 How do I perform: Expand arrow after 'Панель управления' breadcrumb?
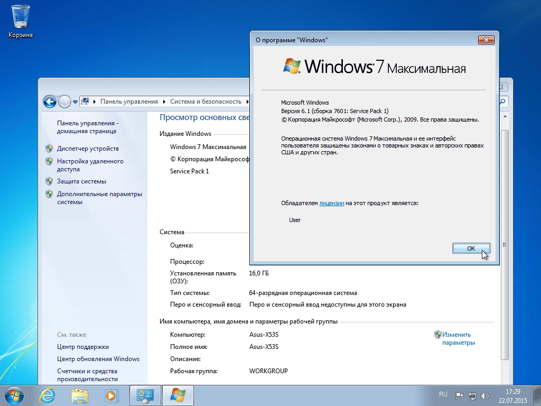(x=164, y=101)
